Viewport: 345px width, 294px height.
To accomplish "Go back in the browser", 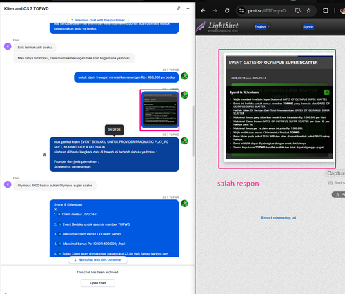I will pyautogui.click(x=203, y=10).
